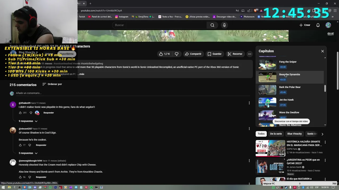Open Discord from the taskbar
This screenshot has width=339, height=190.
(x=35, y=187)
